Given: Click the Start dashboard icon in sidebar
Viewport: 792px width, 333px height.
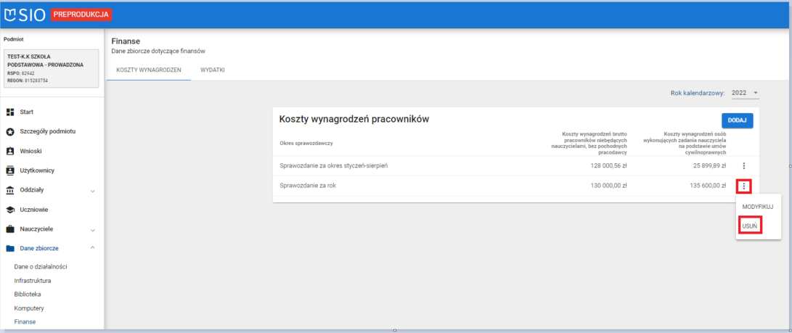Looking at the screenshot, I should [x=10, y=112].
